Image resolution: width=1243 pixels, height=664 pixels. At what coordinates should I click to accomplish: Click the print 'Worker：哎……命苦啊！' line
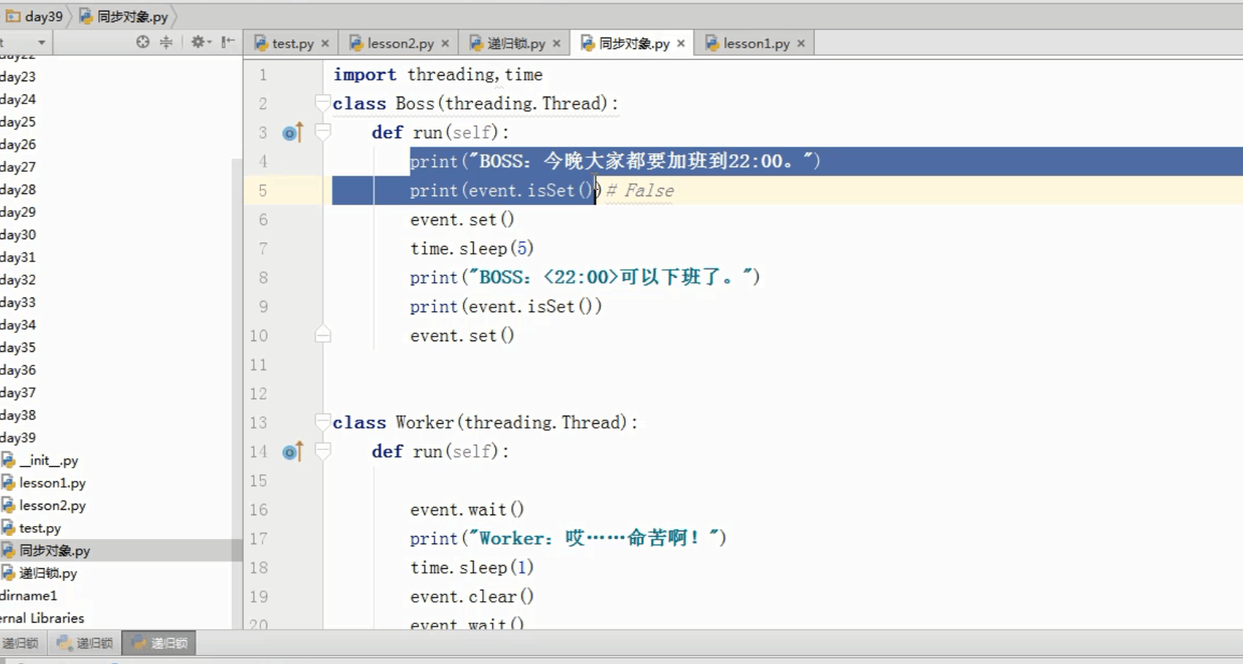[568, 538]
